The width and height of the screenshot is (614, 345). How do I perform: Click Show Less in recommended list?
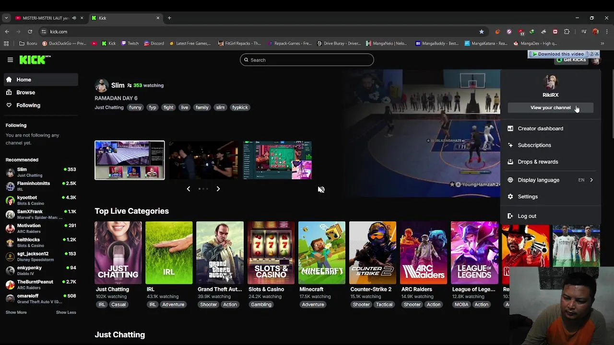click(66, 312)
